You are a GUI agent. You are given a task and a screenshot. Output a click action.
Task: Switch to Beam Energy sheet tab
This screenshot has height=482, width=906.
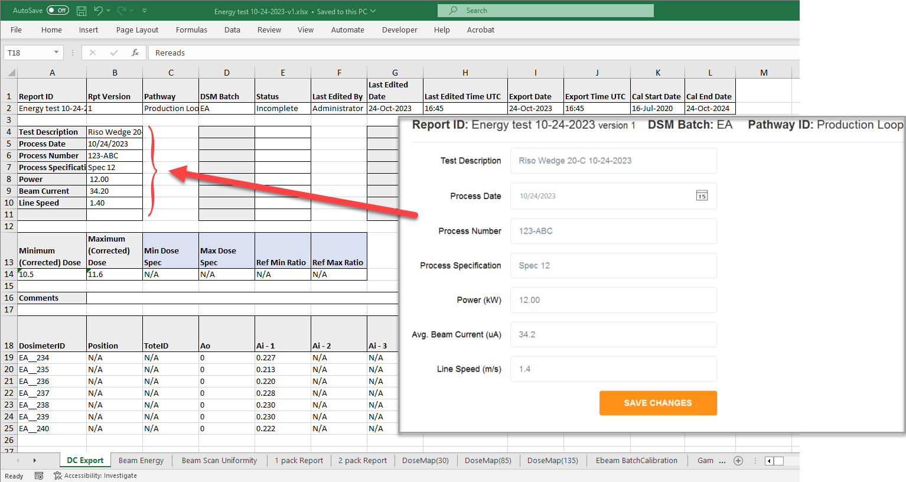pyautogui.click(x=141, y=461)
